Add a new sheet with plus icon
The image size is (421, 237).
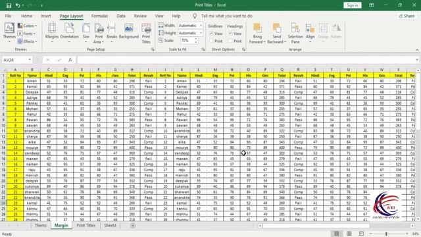pos(133,225)
